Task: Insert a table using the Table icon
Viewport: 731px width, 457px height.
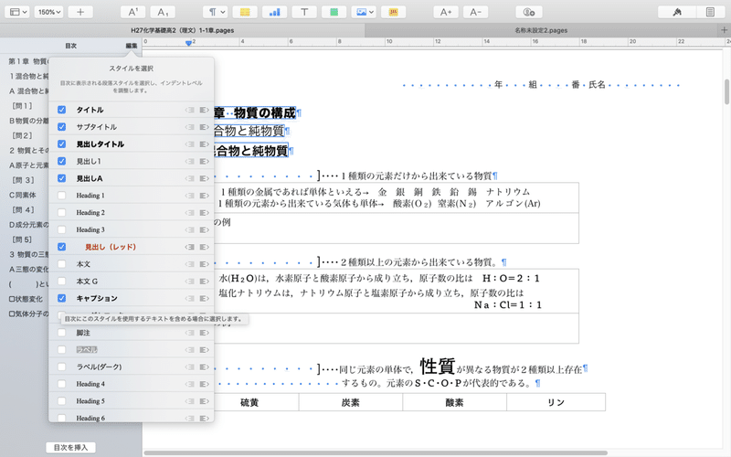Action: click(245, 12)
